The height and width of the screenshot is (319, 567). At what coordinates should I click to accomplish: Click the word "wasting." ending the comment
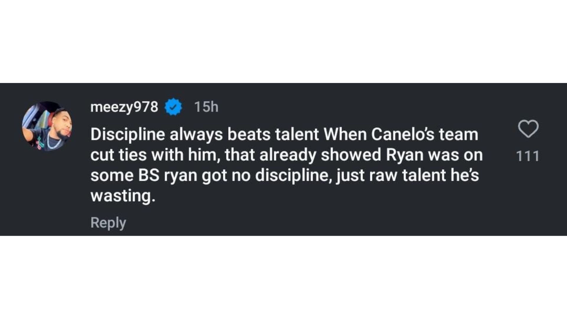coord(123,196)
